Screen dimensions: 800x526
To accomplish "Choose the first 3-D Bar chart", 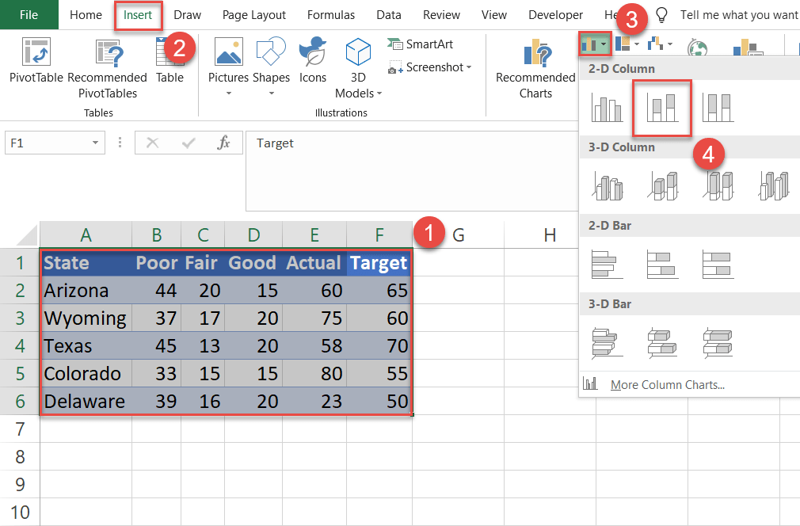I will pyautogui.click(x=607, y=342).
